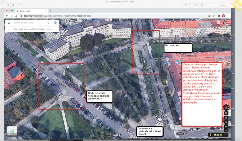The height and width of the screenshot is (141, 242).
Task: Click the search magnifier in Maps box
Action: [x=48, y=23]
